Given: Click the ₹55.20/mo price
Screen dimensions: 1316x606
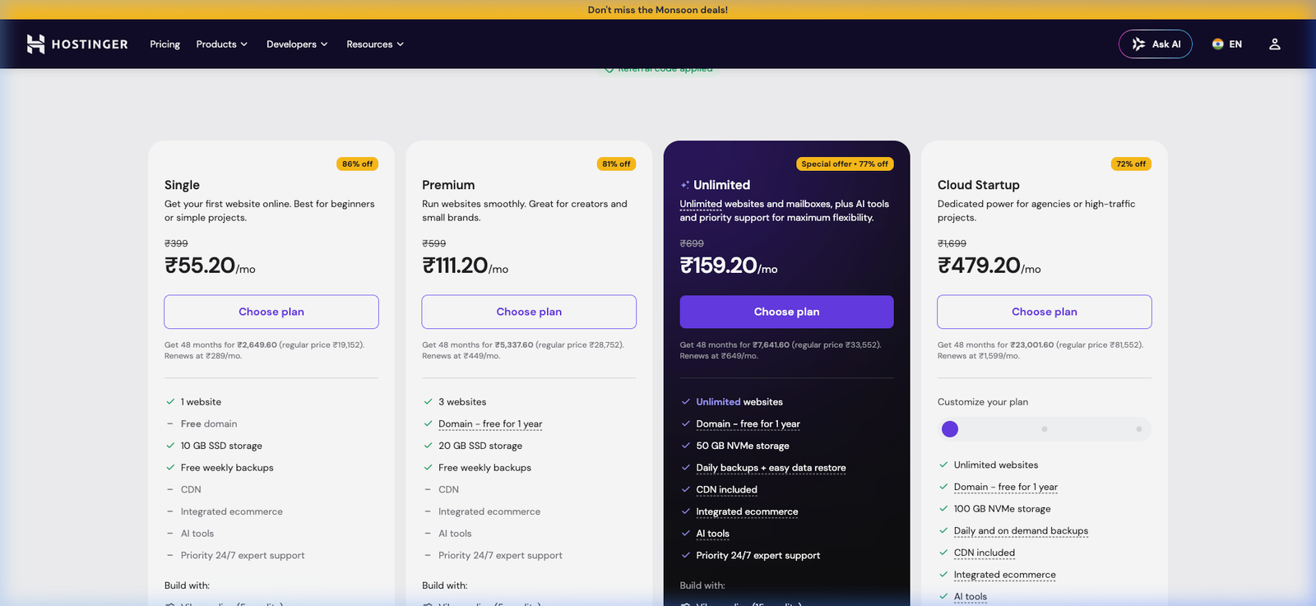Looking at the screenshot, I should 210,266.
